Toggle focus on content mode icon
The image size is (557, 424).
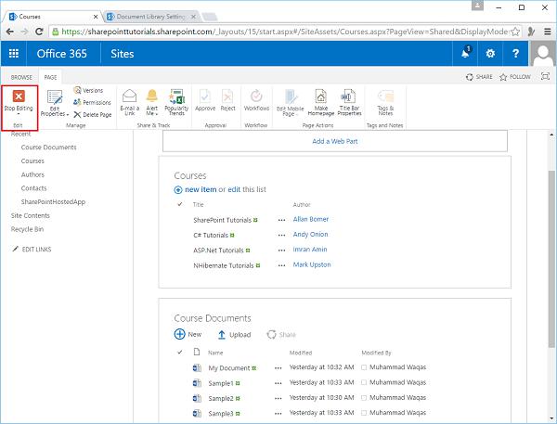coord(545,76)
